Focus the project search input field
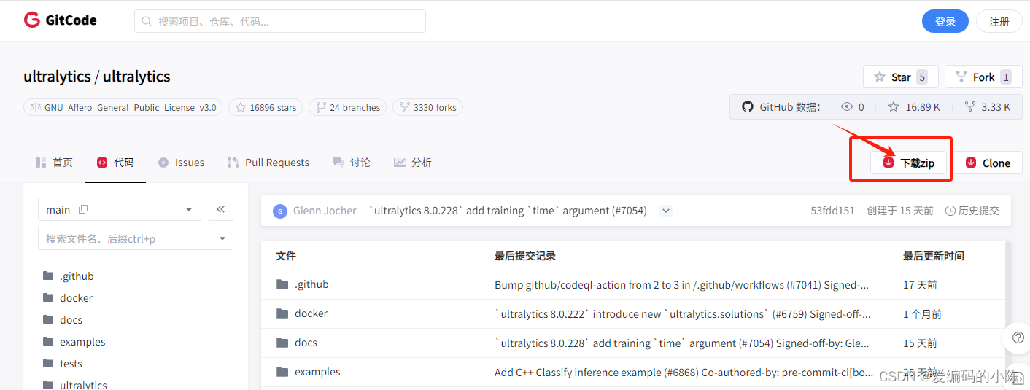The width and height of the screenshot is (1030, 390). 280,21
